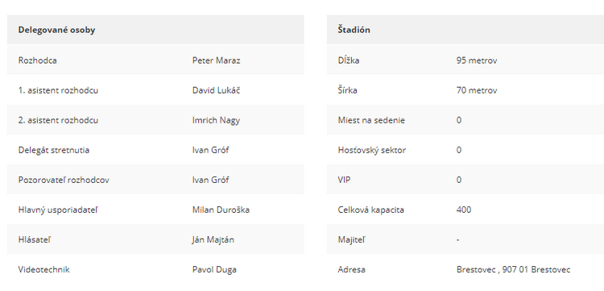Click the Majiteľ row label
Image resolution: width=604 pixels, height=291 pixels.
(351, 239)
